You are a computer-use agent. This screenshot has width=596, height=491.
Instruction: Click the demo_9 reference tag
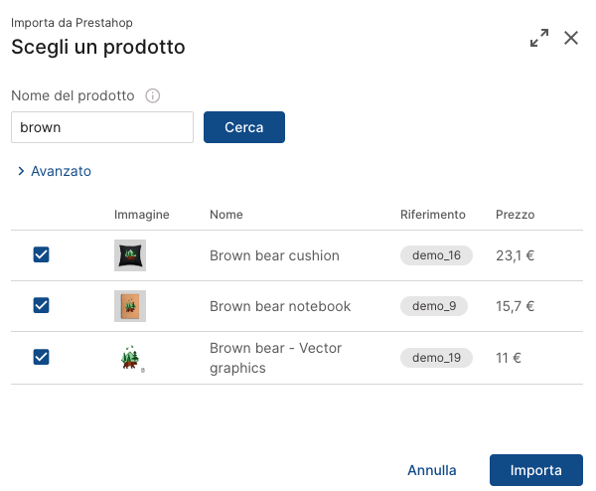click(433, 306)
